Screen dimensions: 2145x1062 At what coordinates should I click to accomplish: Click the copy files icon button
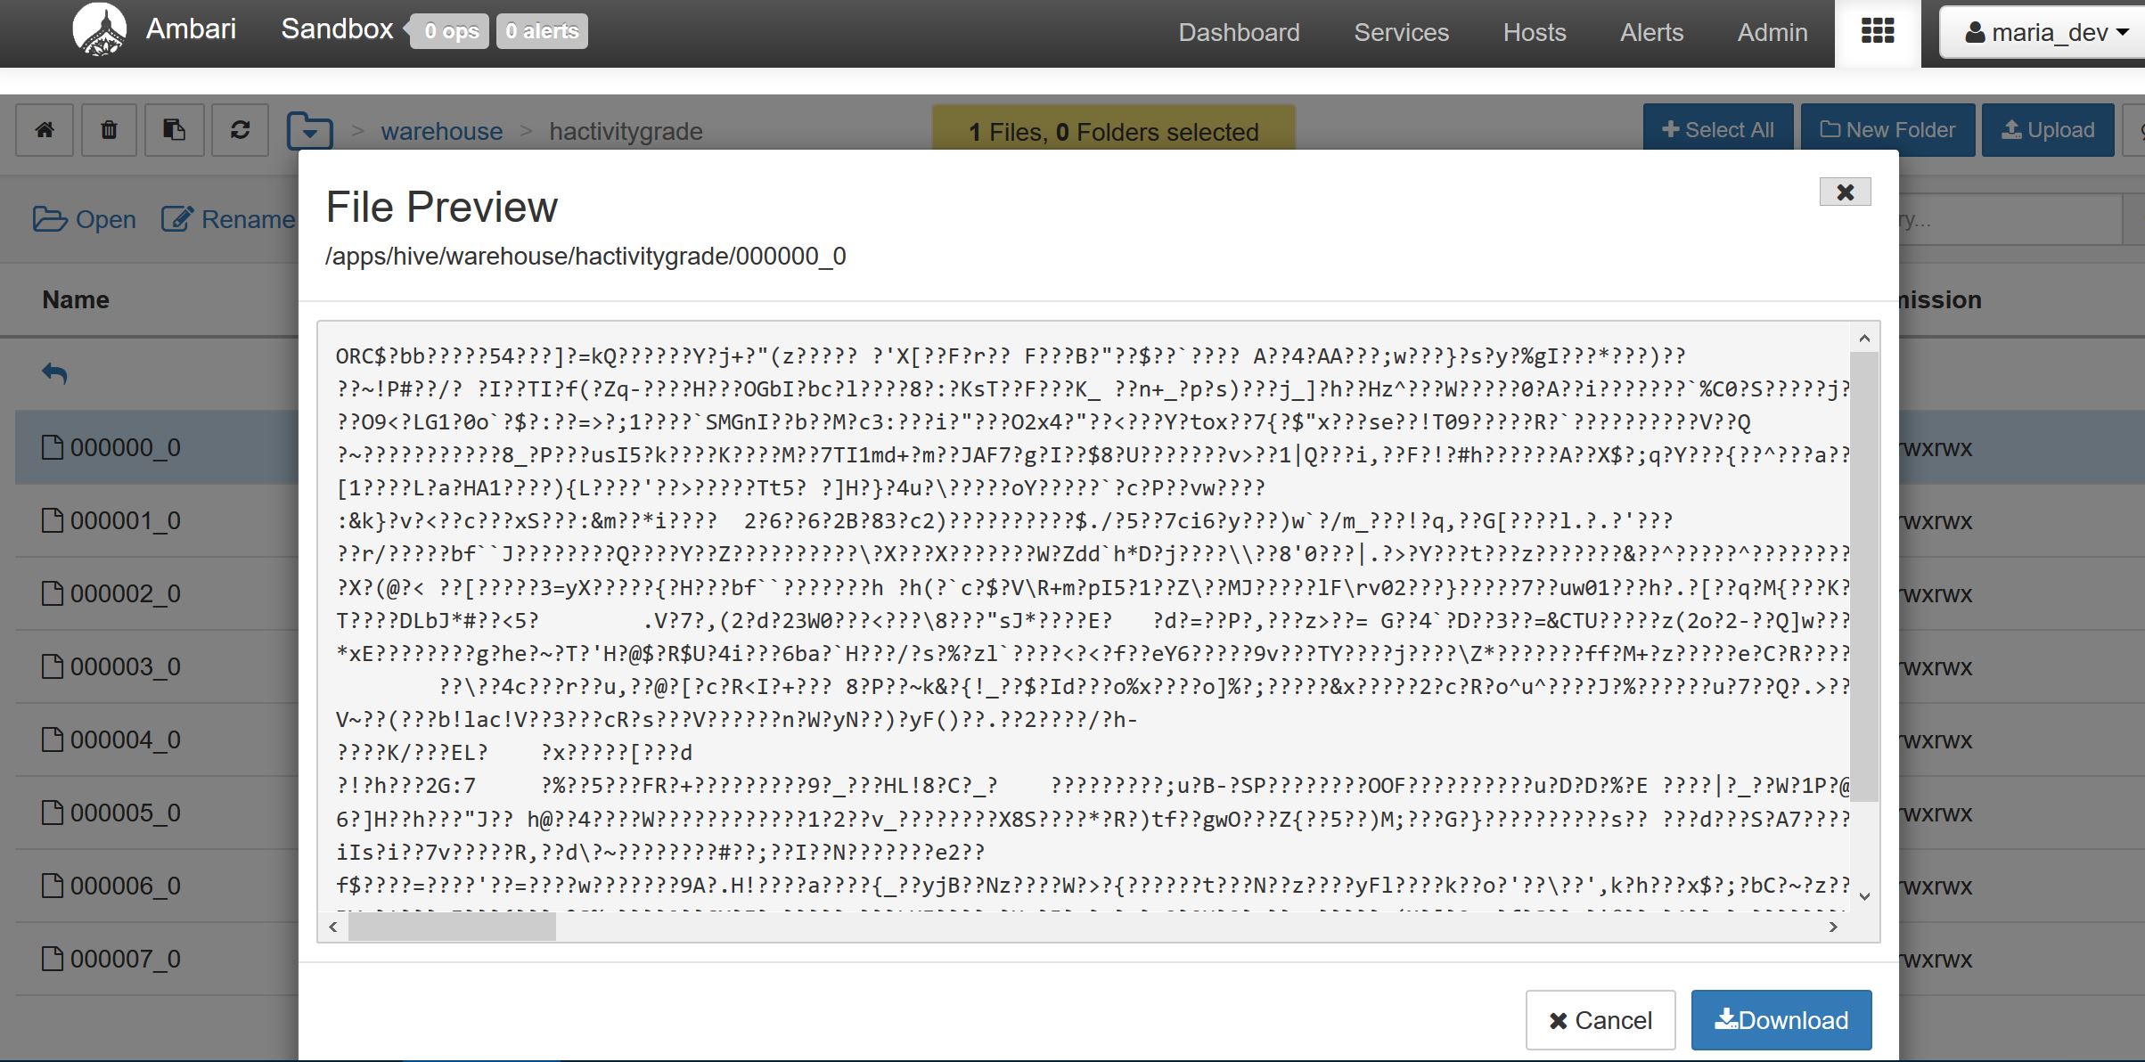click(174, 130)
